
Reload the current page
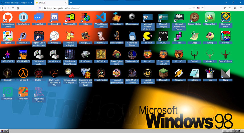[x=13, y=8]
